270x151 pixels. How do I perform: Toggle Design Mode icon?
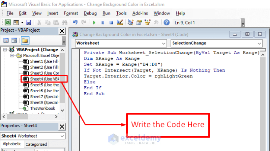(x=120, y=23)
